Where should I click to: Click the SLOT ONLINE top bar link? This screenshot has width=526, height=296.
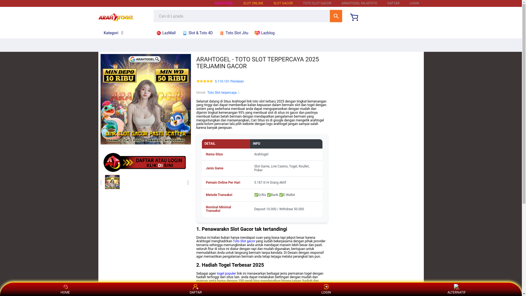point(253,3)
